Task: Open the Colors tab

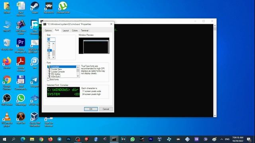Action: pos(75,31)
